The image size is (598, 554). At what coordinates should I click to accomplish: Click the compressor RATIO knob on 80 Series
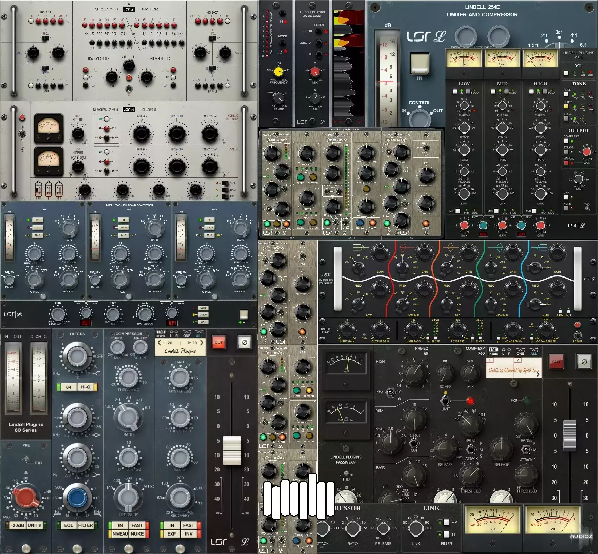click(x=128, y=417)
